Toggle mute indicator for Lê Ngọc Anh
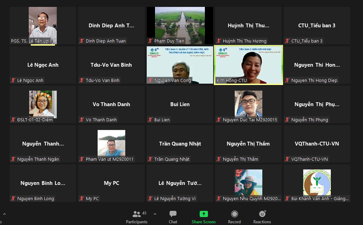This screenshot has width=363, height=225. click(13, 81)
